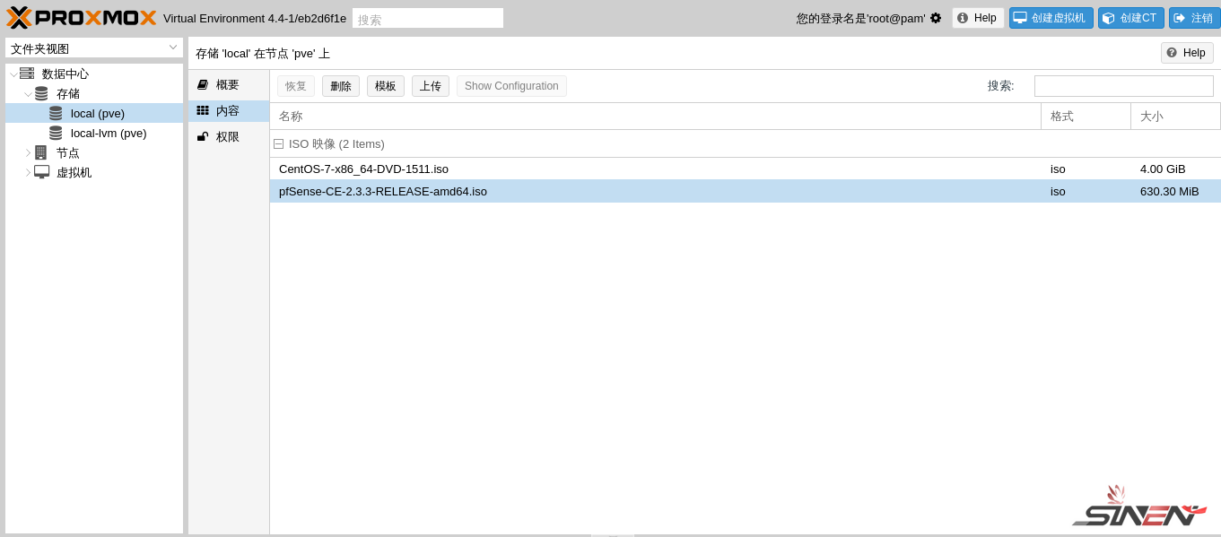Click the summary book icon

pos(203,84)
